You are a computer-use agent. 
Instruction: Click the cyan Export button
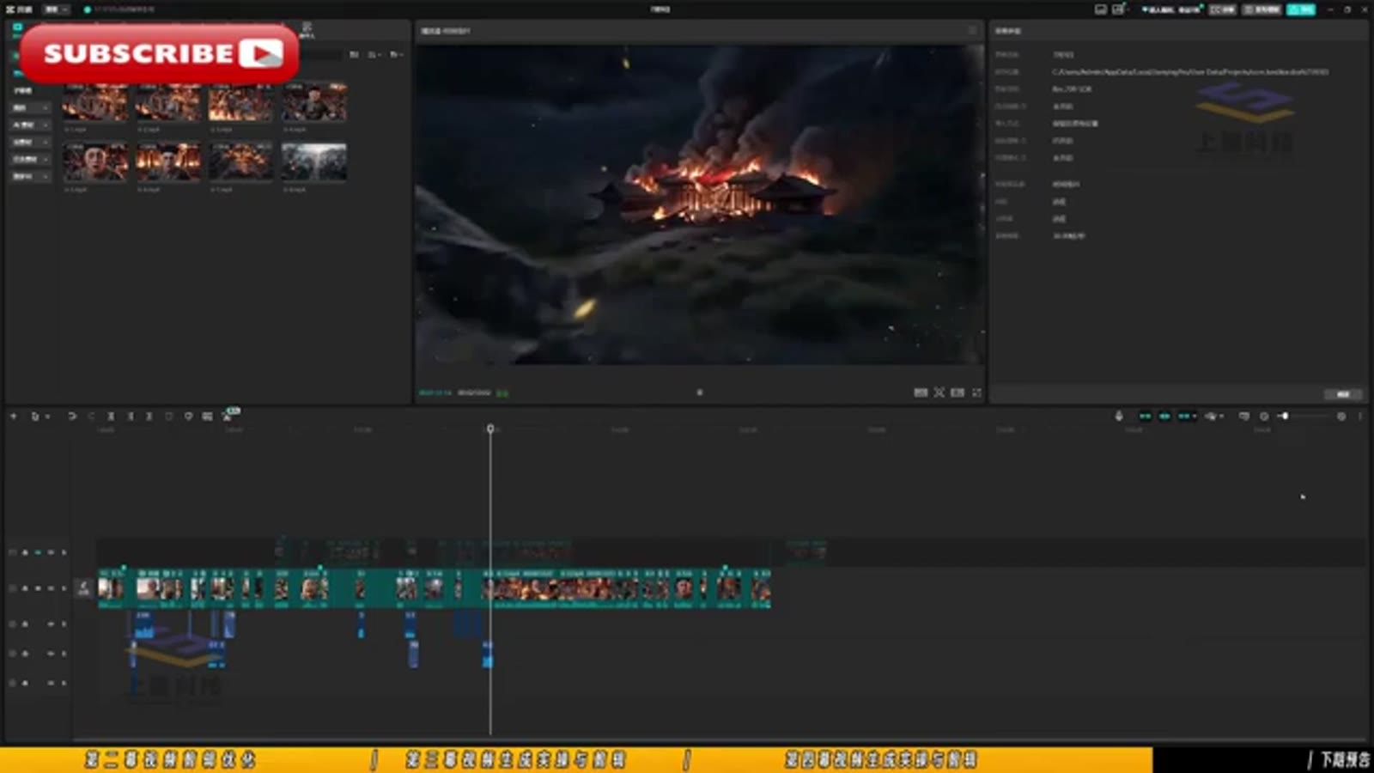click(1300, 9)
